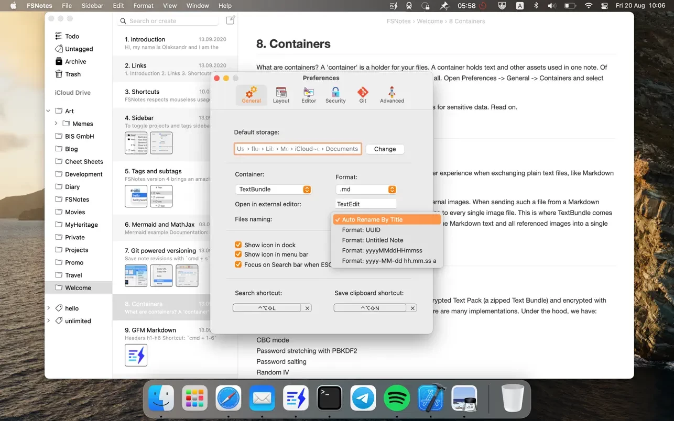
Task: Open the Format dropdown showing .md
Action: 365,189
